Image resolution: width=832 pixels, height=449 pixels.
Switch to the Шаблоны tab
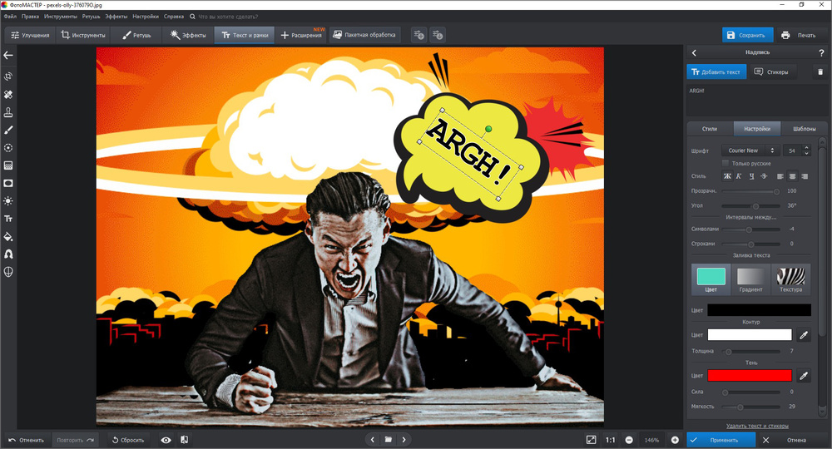coord(804,129)
